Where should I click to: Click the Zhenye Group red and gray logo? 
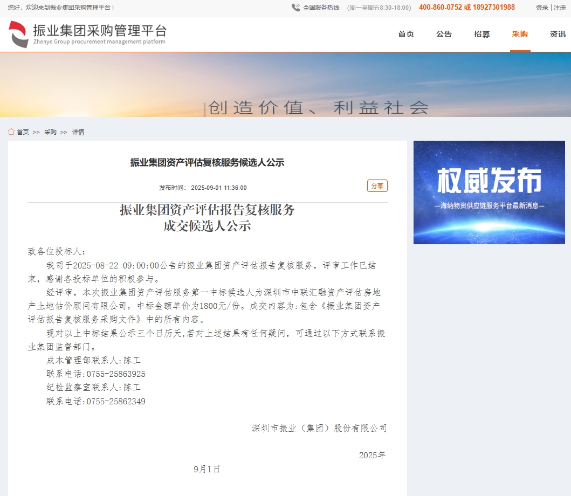[18, 34]
